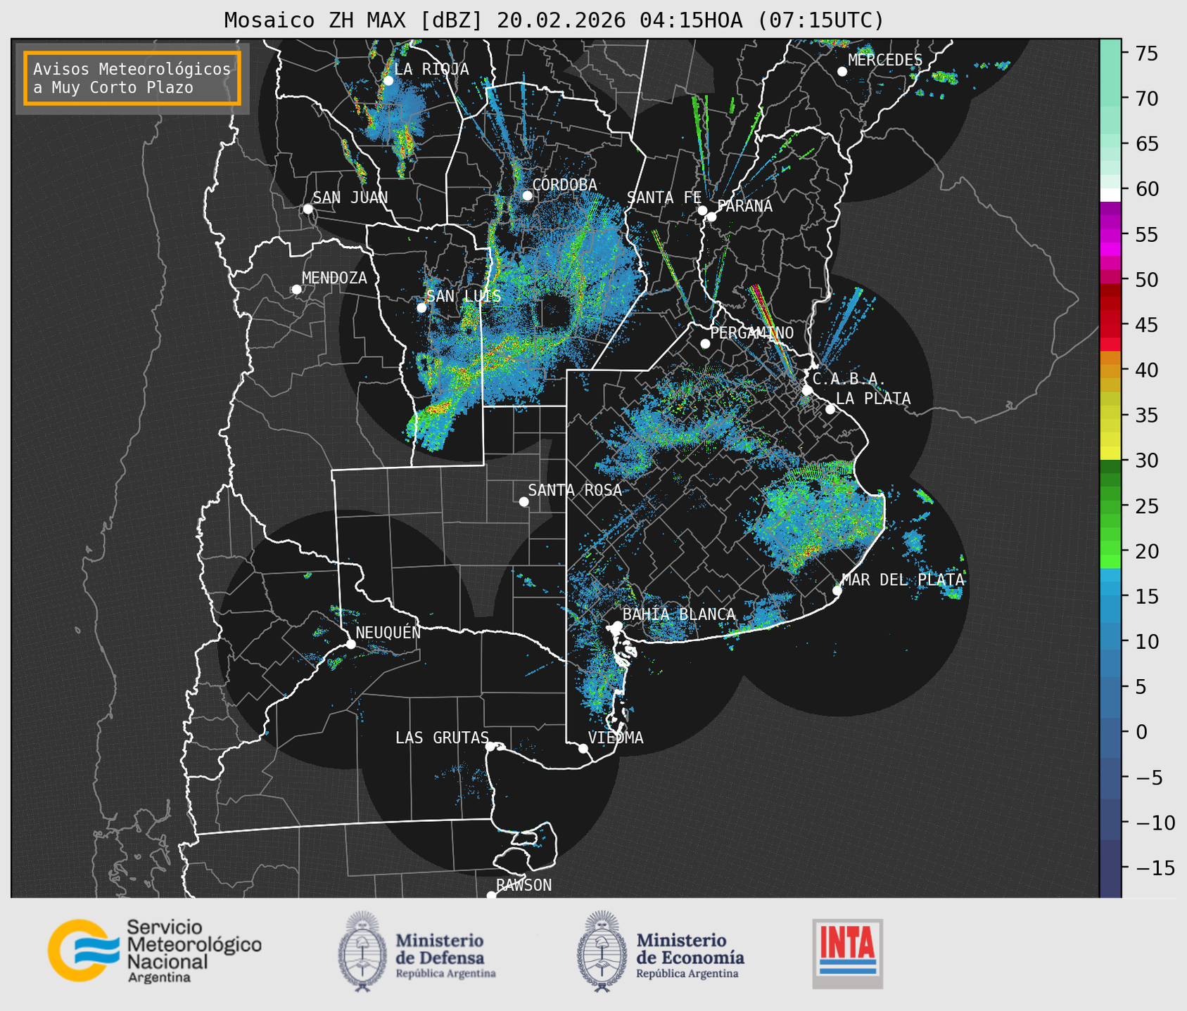Click the Neuquén city marker dot
This screenshot has width=1187, height=1011.
pyautogui.click(x=350, y=644)
